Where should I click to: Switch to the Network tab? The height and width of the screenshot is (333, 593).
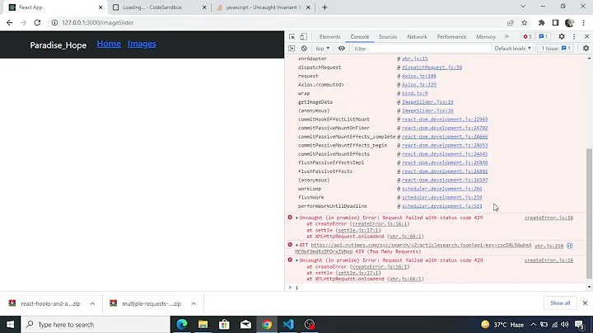pyautogui.click(x=417, y=37)
